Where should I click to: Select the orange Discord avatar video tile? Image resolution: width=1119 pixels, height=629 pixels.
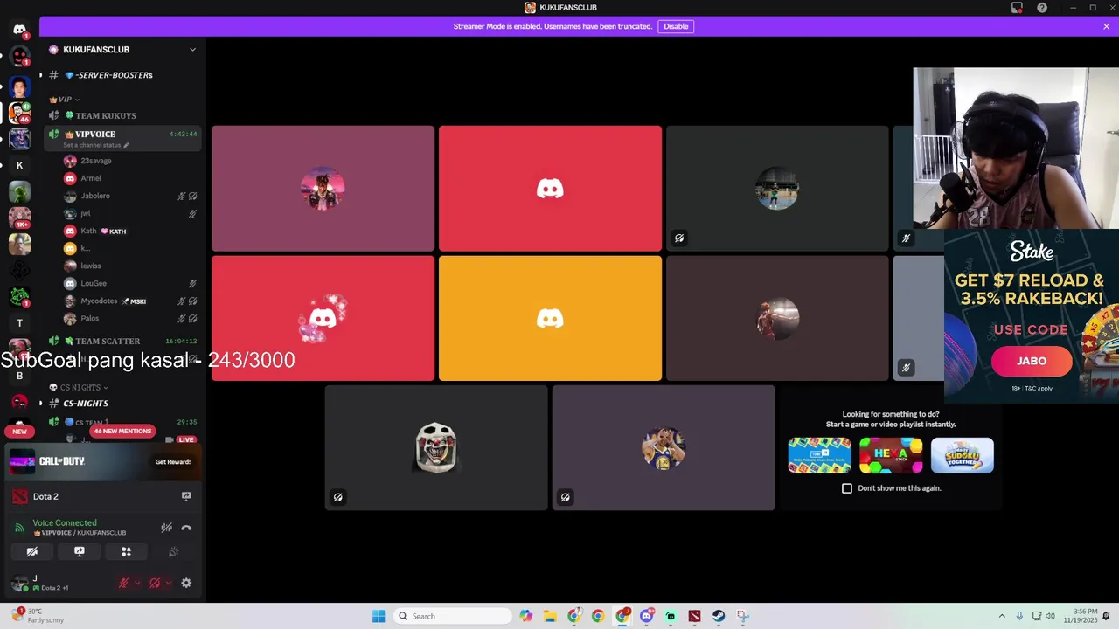pyautogui.click(x=550, y=318)
